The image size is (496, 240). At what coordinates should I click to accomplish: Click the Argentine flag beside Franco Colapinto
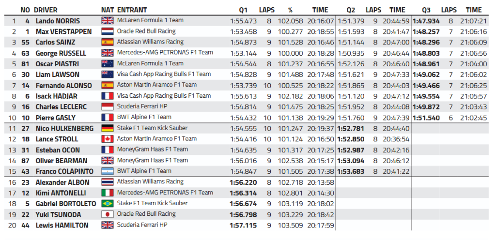click(107, 171)
